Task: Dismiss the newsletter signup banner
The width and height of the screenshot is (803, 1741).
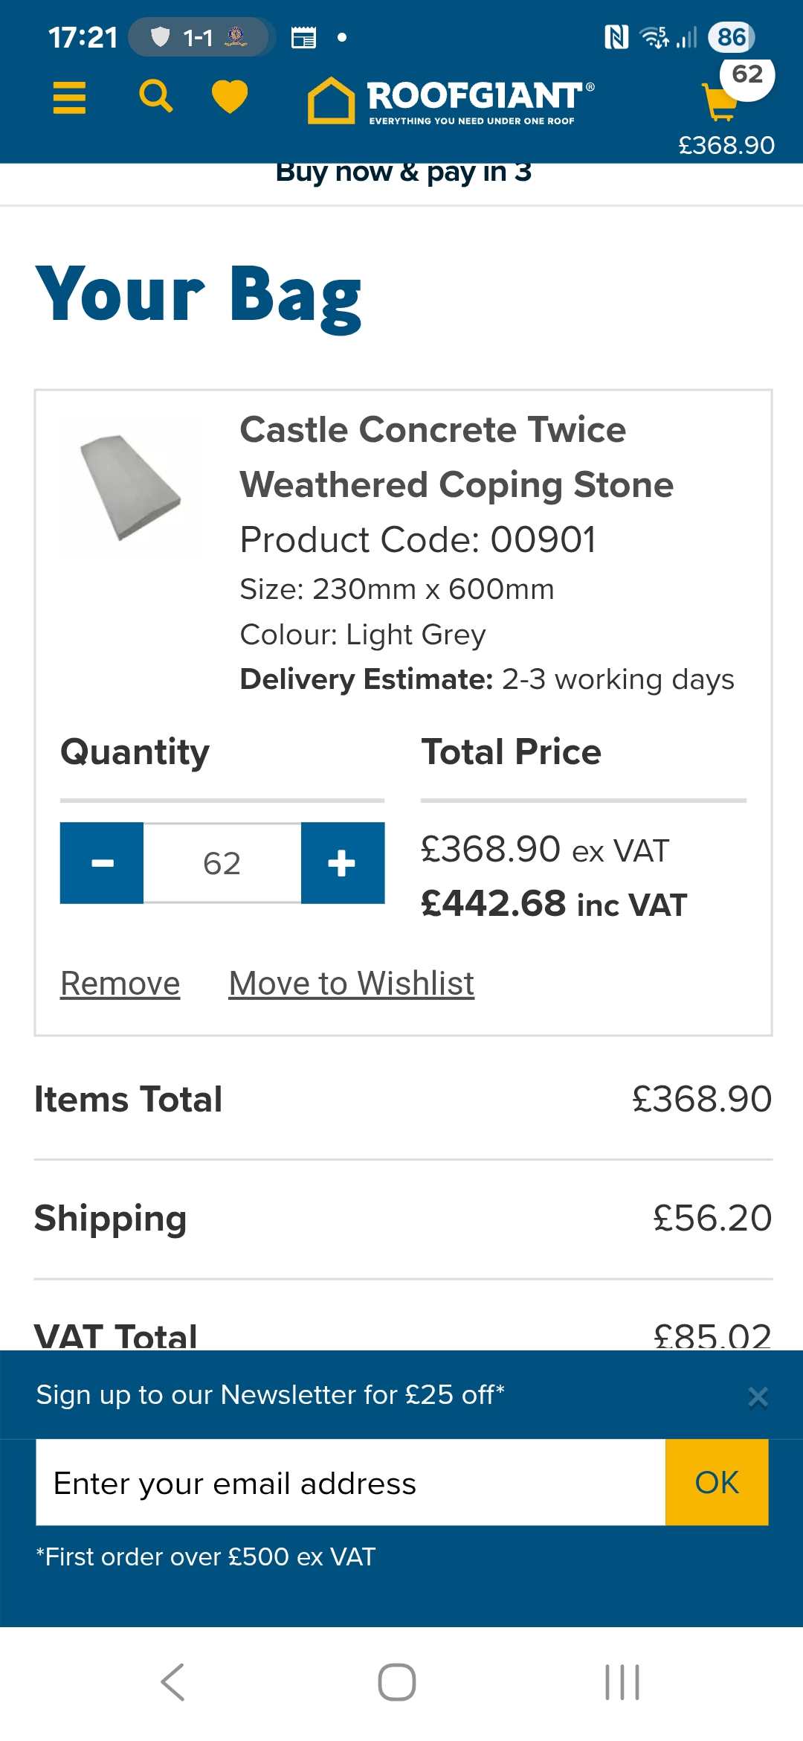Action: click(758, 1397)
